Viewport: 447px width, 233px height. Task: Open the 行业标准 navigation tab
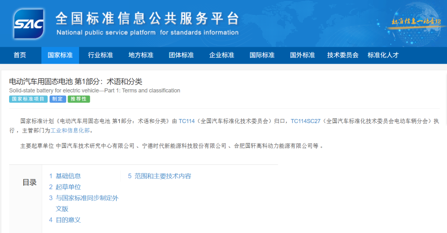[101, 55]
